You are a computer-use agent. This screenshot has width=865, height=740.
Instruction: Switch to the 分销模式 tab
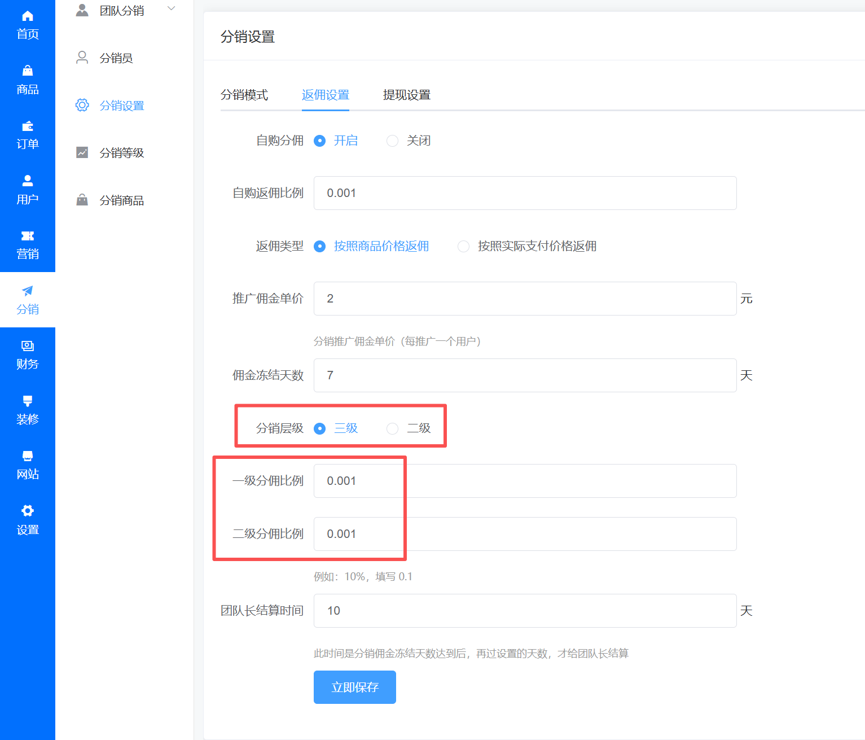click(245, 95)
